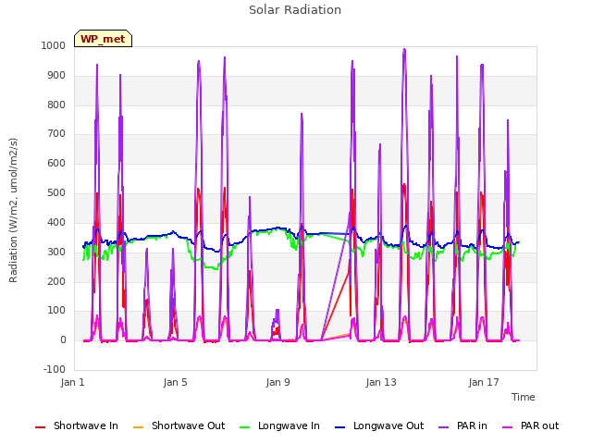Click the Jan 5 x-axis label
Viewport: 592px width, 444px height.
click(175, 382)
